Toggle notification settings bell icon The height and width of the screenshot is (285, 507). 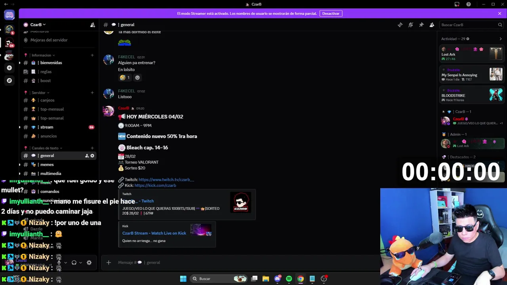(411, 25)
